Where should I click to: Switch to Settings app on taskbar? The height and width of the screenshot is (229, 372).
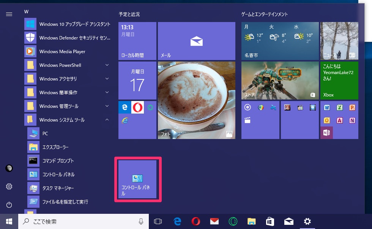[x=307, y=221]
